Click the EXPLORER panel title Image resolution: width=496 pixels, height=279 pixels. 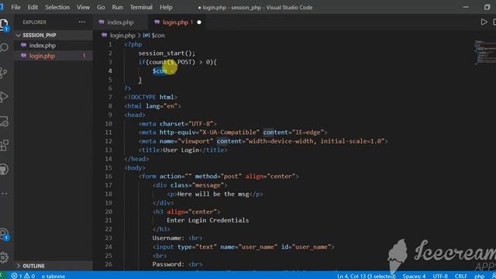pyautogui.click(x=34, y=22)
